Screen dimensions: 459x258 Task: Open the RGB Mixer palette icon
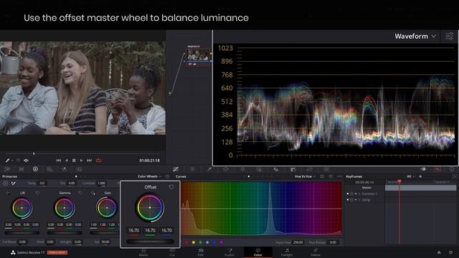(x=64, y=169)
